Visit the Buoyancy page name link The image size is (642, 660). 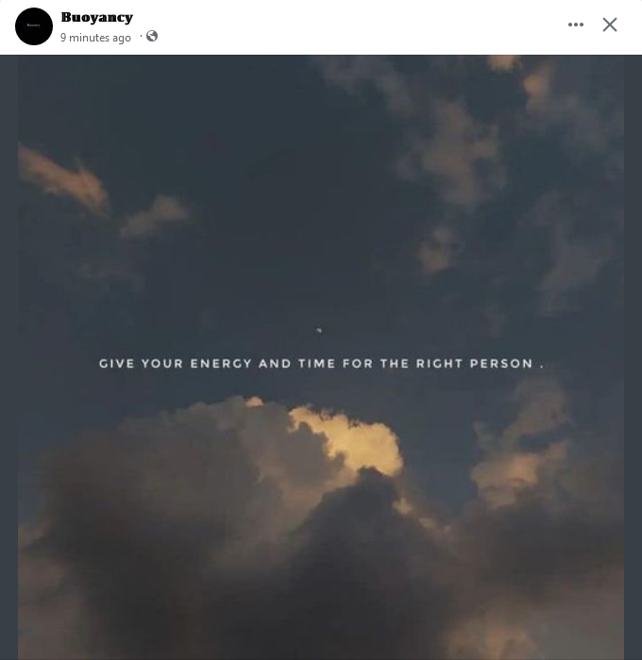tap(97, 18)
